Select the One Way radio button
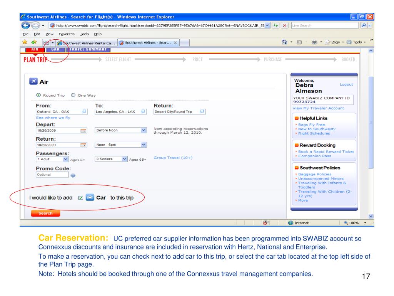Image resolution: width=394 pixels, height=296 pixels. click(x=73, y=95)
